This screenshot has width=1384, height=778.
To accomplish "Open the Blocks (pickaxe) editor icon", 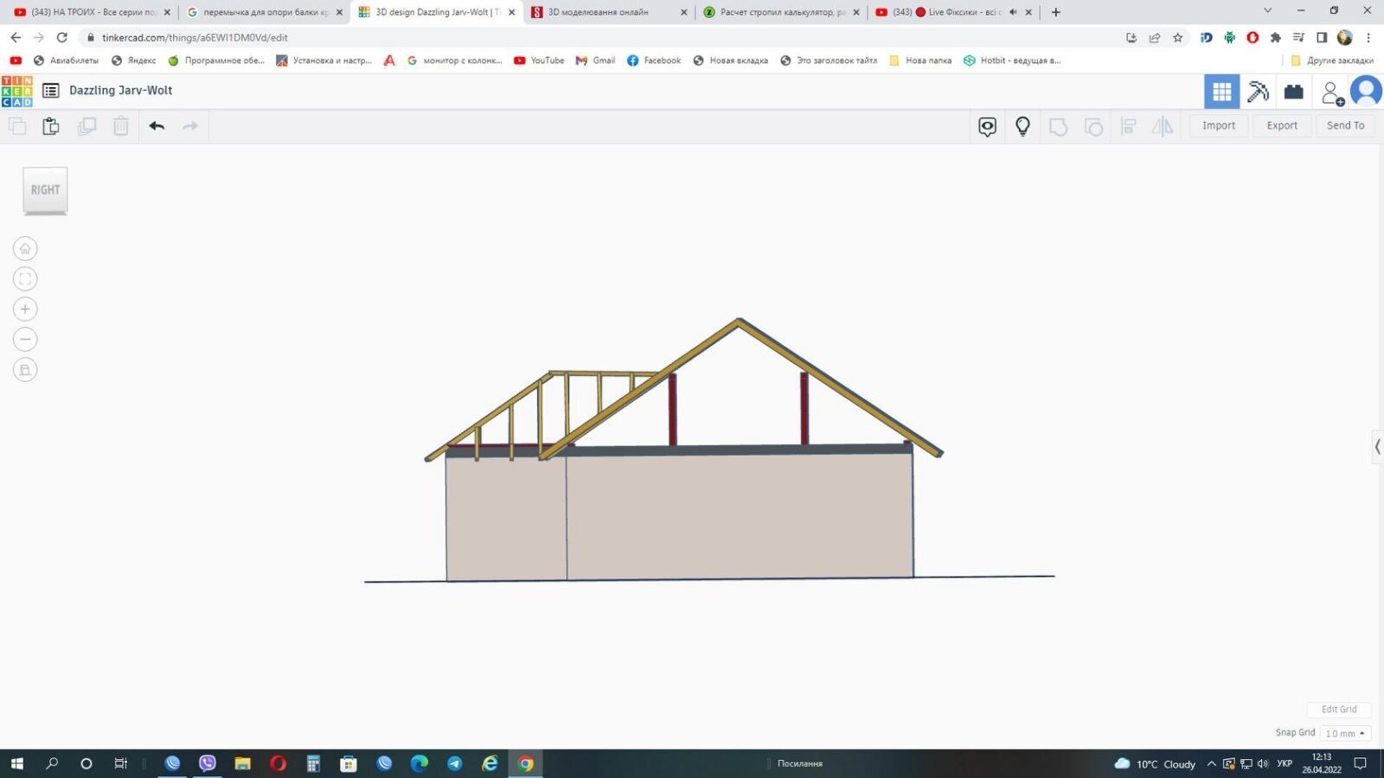I will [1258, 91].
